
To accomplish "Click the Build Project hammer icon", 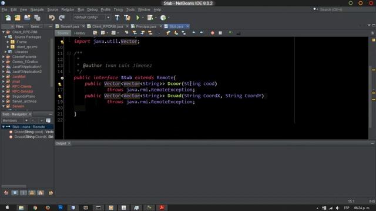I will 117,18.
